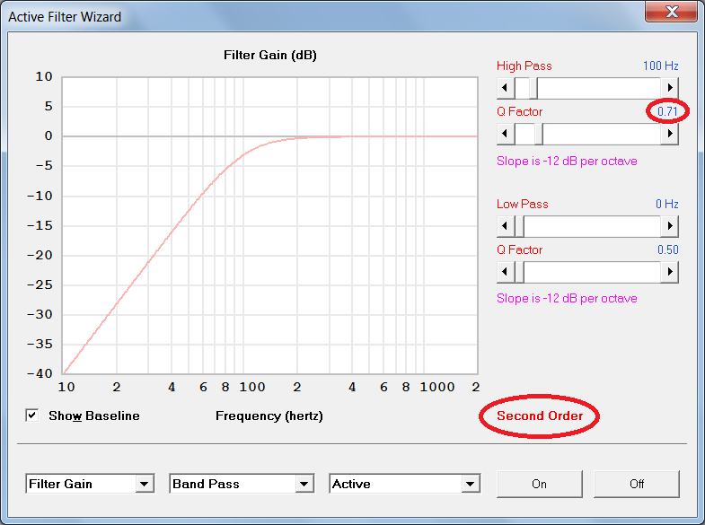Click the High Pass Q Factor slider thumb

pyautogui.click(x=539, y=134)
